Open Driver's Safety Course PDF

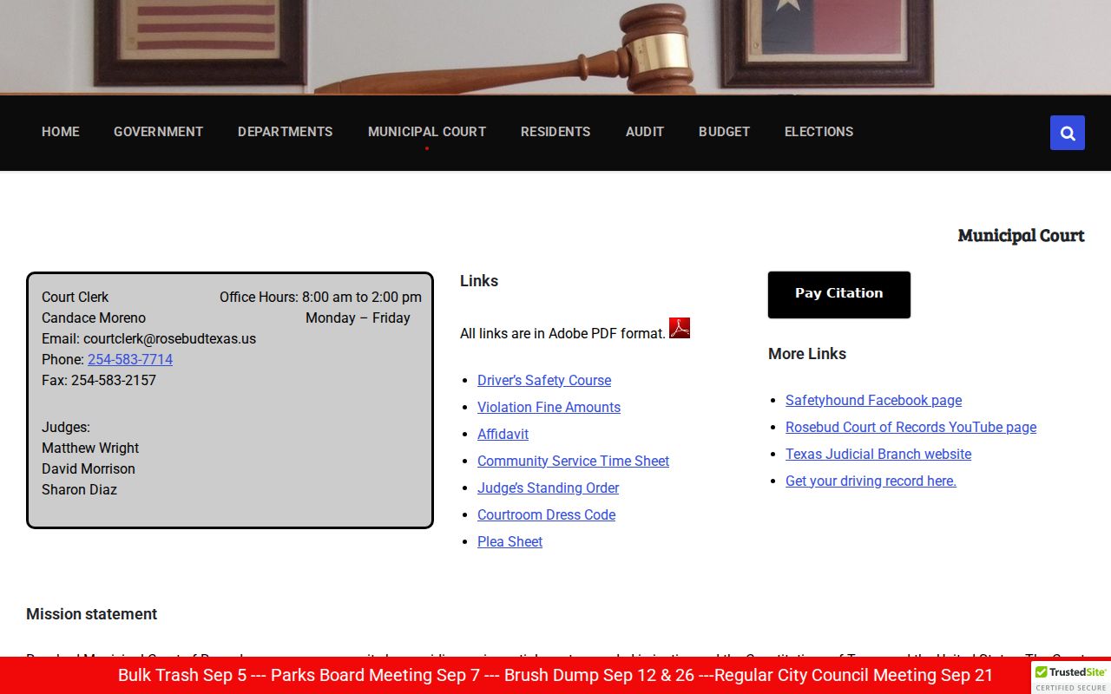tap(544, 380)
